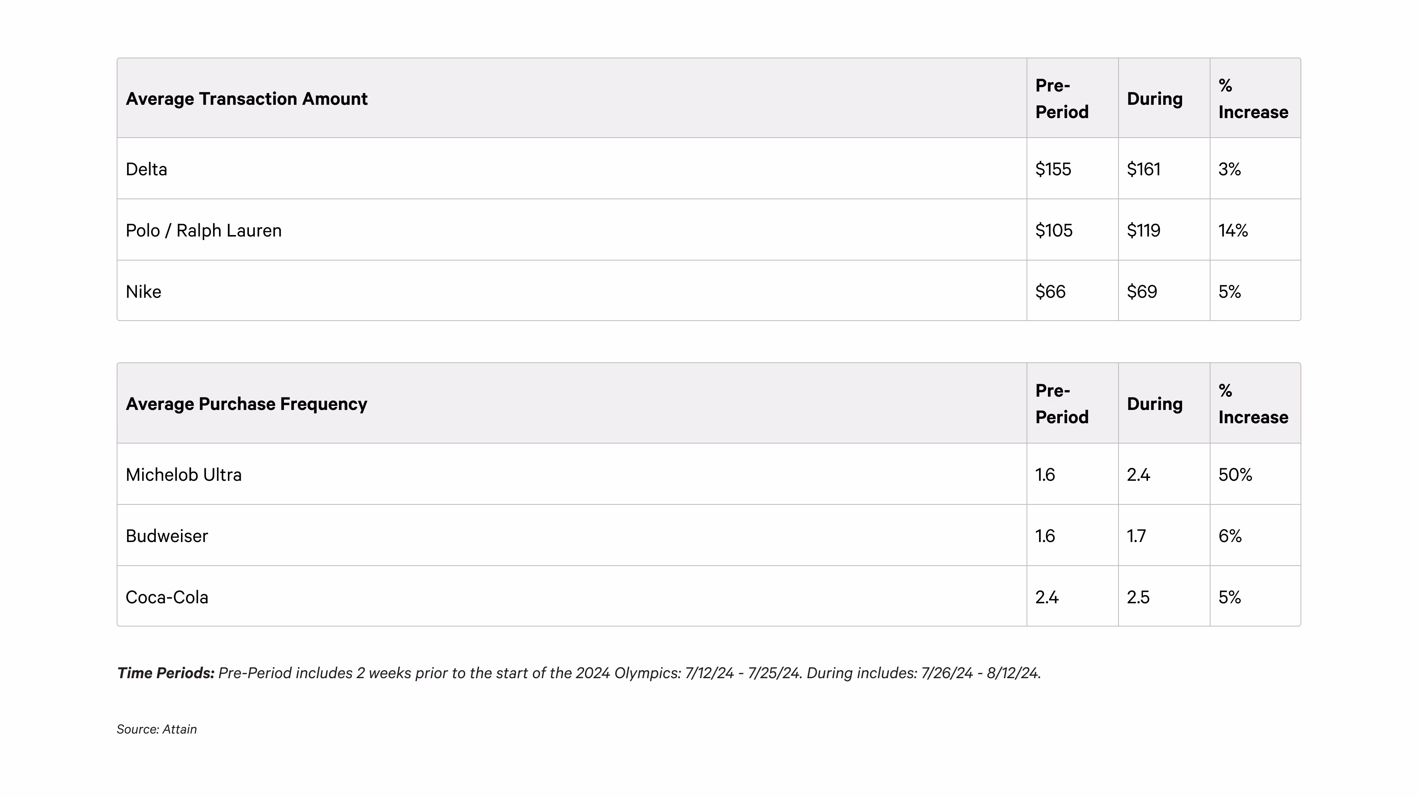Screen dimensions: 1418x797
Task: Click the 50% increase cell
Action: coord(1235,475)
